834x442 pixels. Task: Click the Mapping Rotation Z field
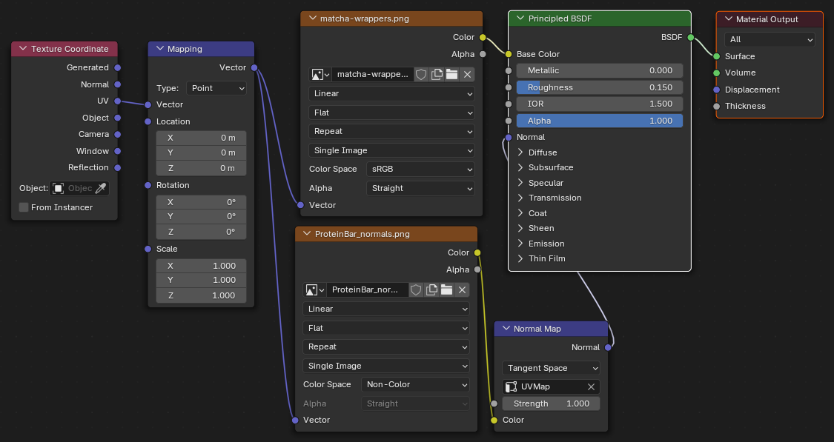click(x=201, y=232)
